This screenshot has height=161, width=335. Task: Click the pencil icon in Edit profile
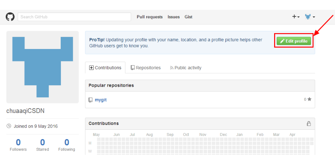tap(283, 41)
